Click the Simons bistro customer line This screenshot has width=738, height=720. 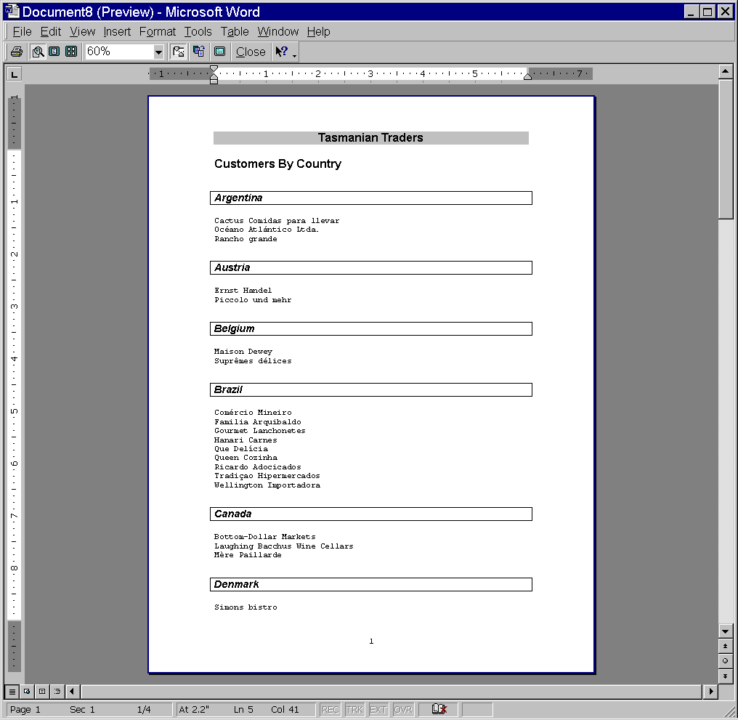coord(246,607)
